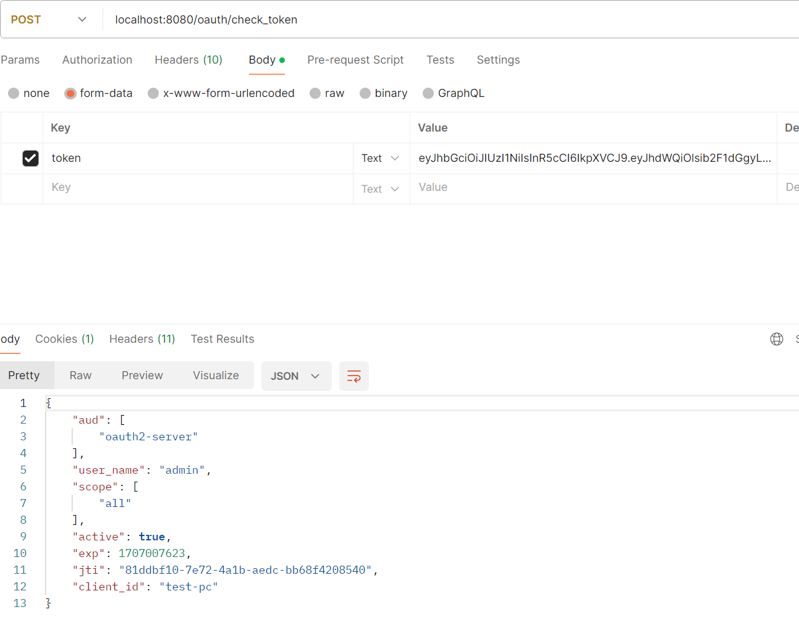View response Headers (11) tab
This screenshot has width=799, height=633.
[x=142, y=339]
